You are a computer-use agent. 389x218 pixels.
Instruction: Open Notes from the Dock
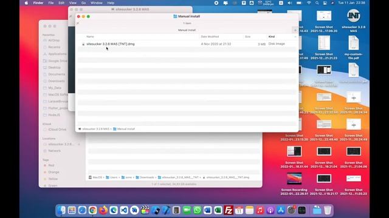click(249, 210)
